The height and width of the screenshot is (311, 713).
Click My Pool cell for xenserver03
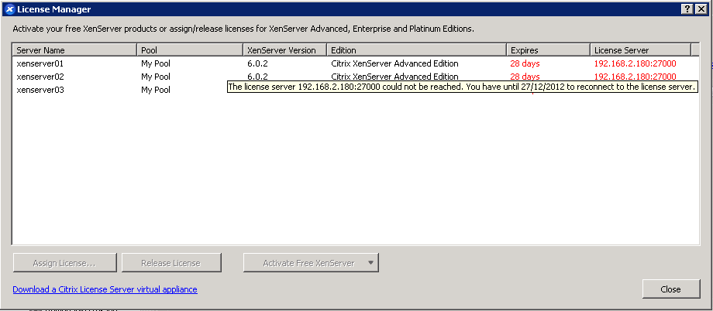(x=156, y=90)
